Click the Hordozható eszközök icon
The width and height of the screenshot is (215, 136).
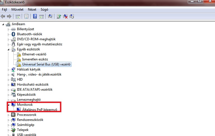[13, 85]
